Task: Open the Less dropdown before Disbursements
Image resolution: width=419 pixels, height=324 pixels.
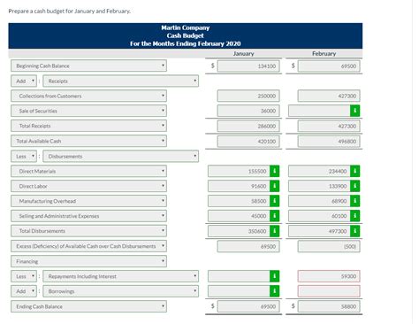Action: [x=24, y=156]
